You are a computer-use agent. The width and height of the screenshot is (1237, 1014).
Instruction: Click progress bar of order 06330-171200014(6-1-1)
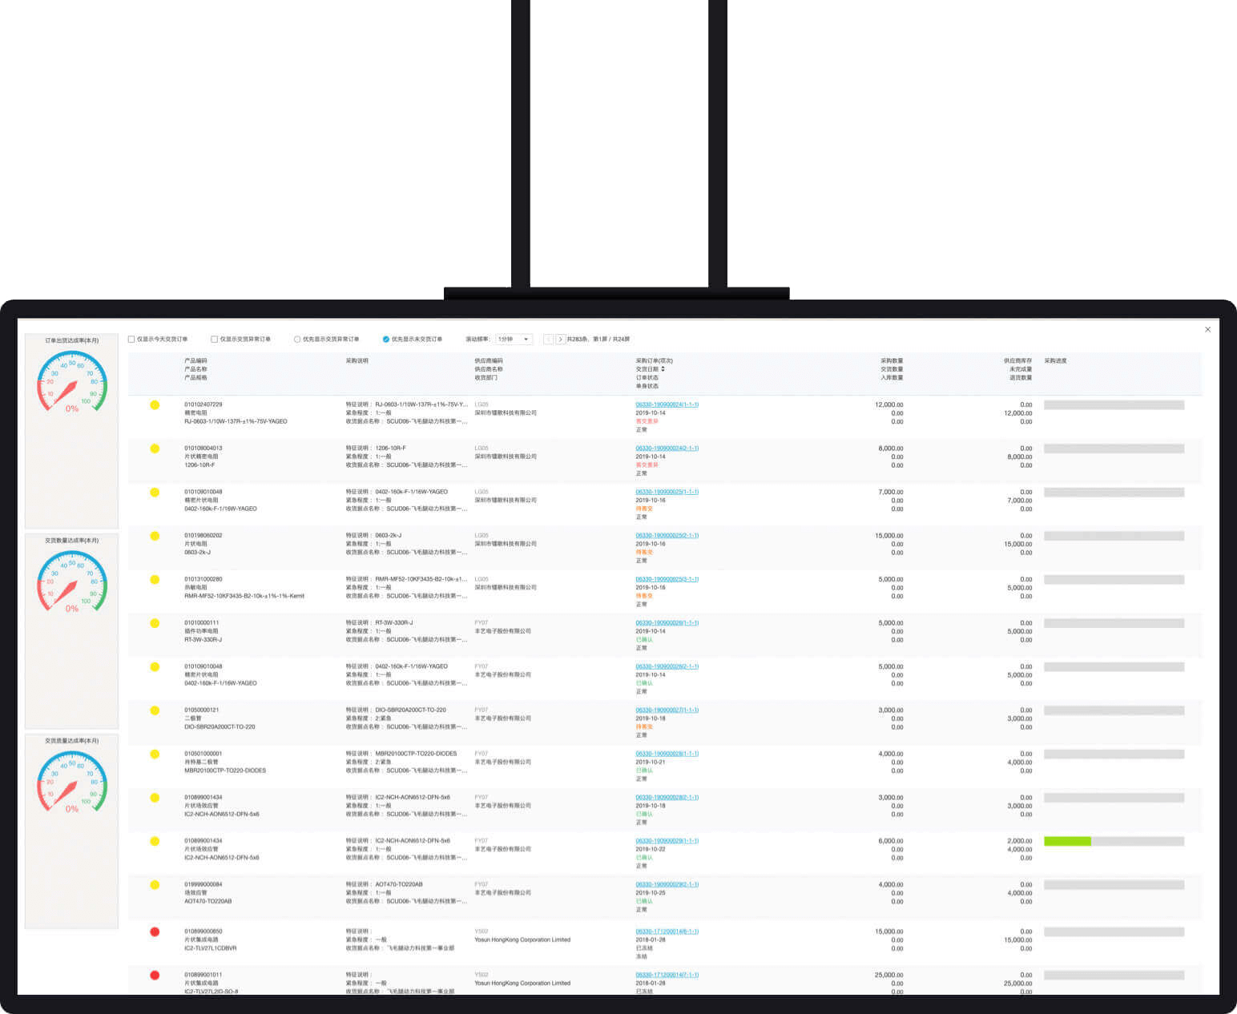(1114, 932)
